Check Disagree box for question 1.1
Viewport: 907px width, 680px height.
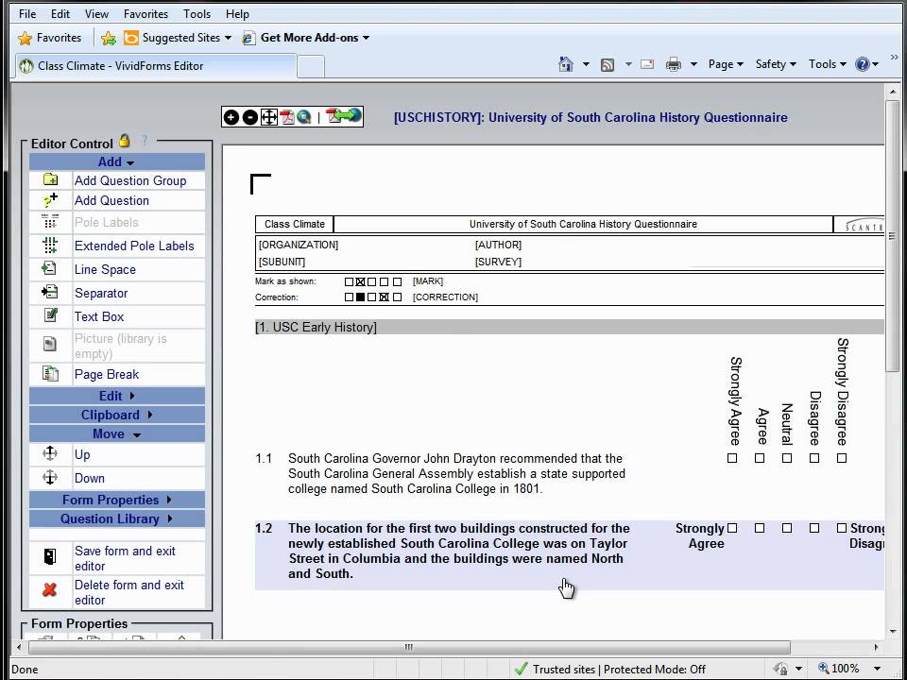[814, 458]
